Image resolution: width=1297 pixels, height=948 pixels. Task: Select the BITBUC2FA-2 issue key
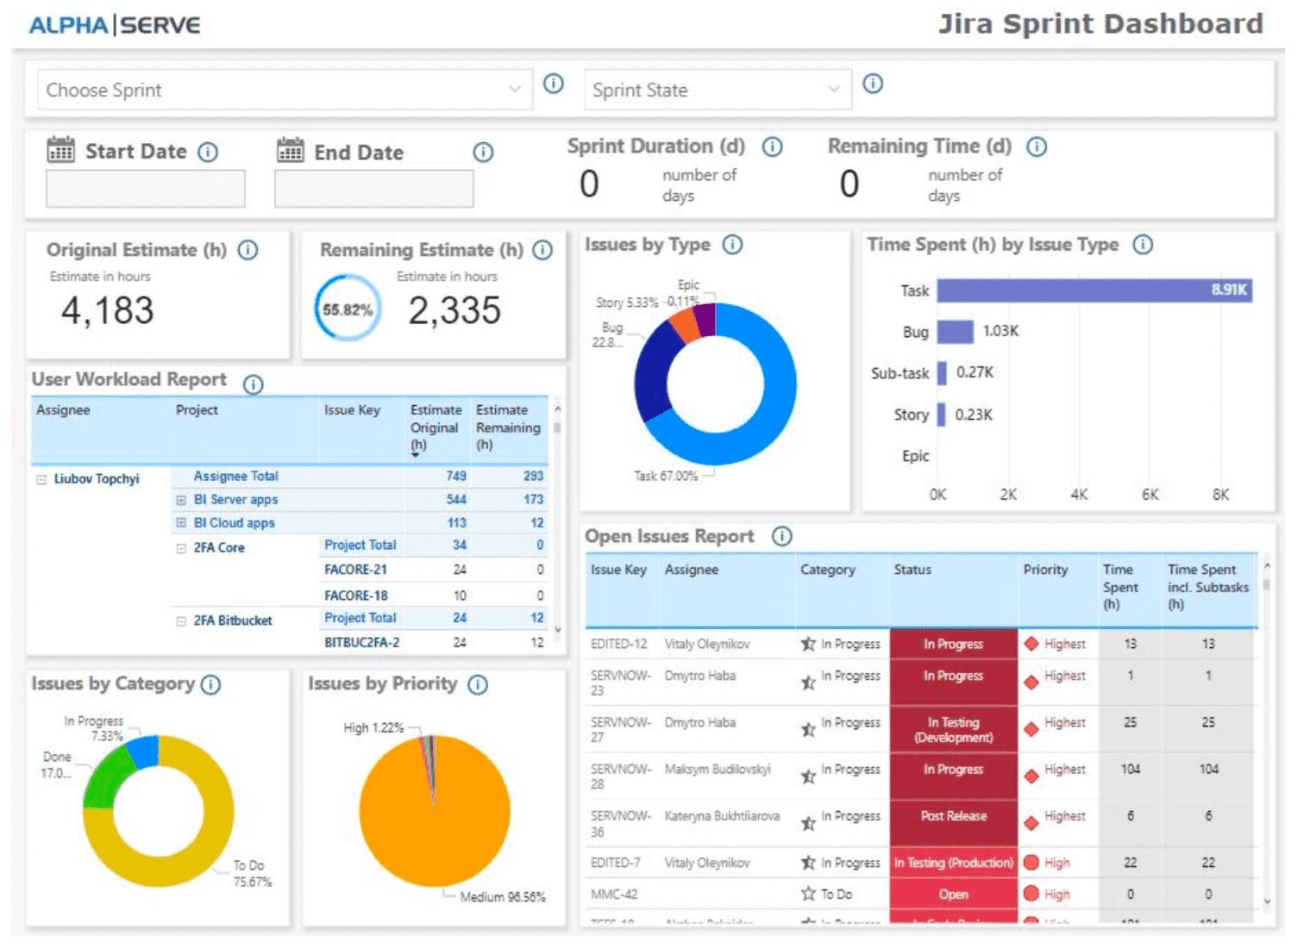[361, 642]
